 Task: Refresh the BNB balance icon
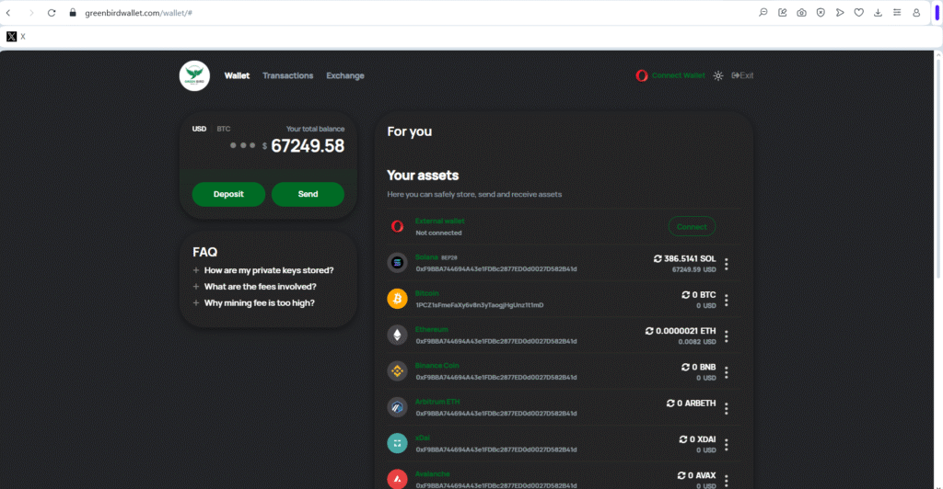[x=686, y=367]
